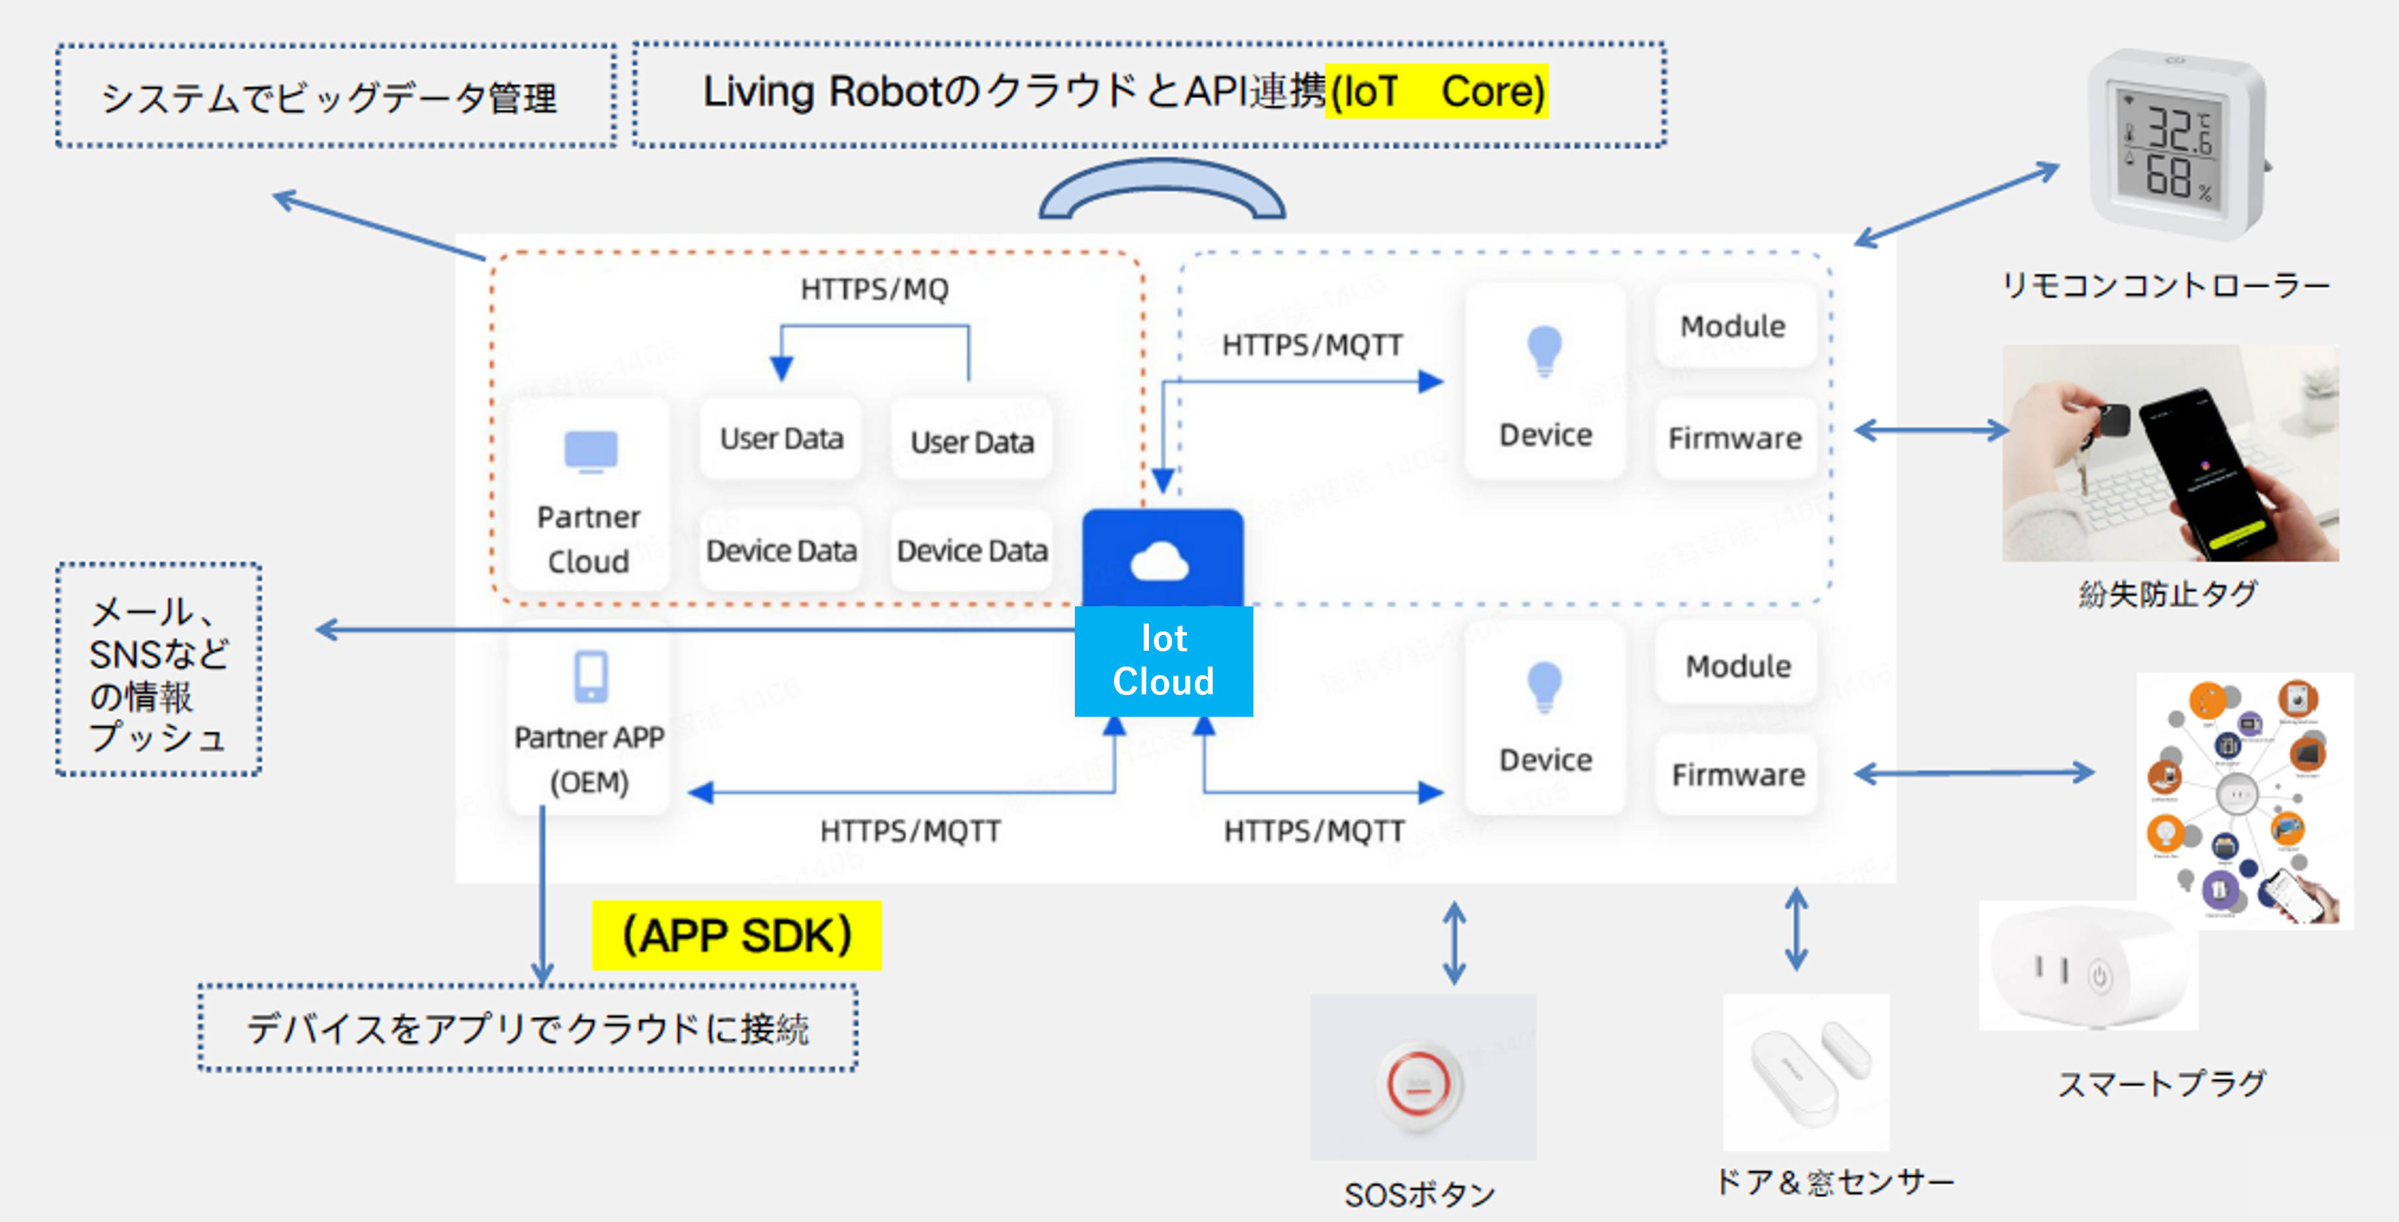The height and width of the screenshot is (1222, 2399).
Task: Click the デバイスをアプリでクラウドに接続 box
Action: (528, 1028)
